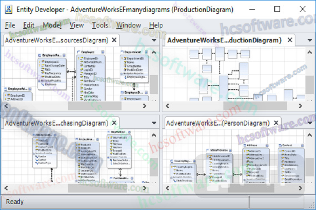Image resolution: width=316 pixels, height=210 pixels.
Task: Collapse the Department entity shape
Action: [x=146, y=52]
